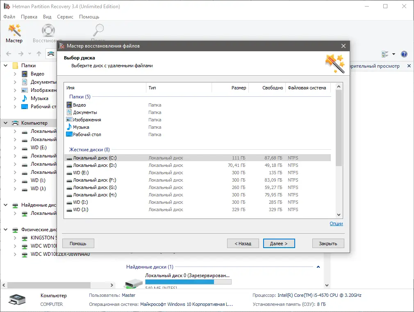Click wizard list scrollbar down arrow
414x312 pixels.
339,215
